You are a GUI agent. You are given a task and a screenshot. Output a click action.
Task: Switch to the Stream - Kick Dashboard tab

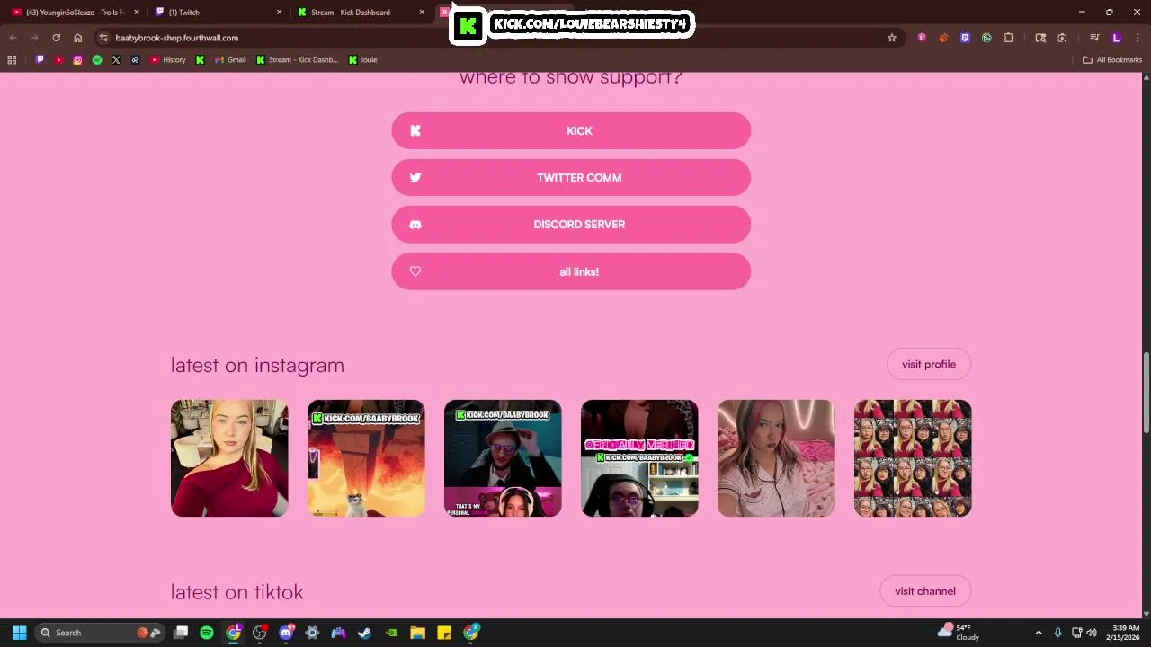[360, 13]
